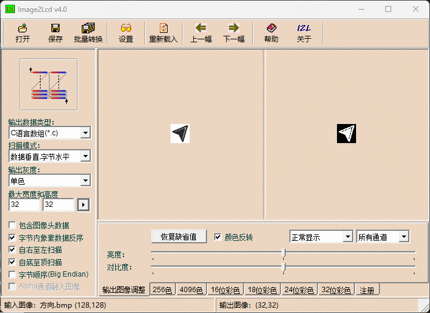Toggle the 颜色反转 checkbox
The height and width of the screenshot is (313, 430).
click(218, 237)
